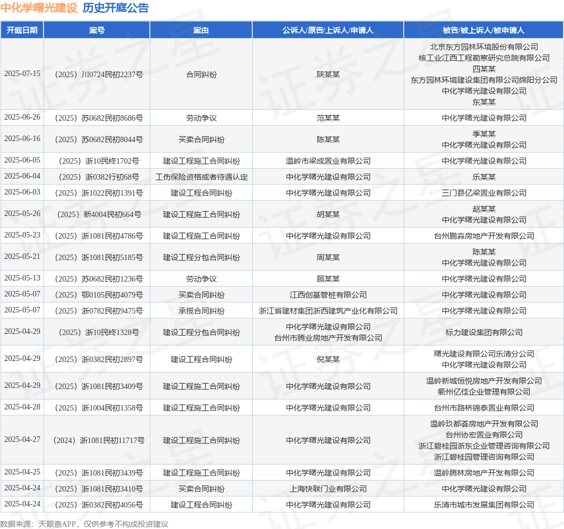
Task: Click case number 浙1081民初11717号
Action: 99,440
